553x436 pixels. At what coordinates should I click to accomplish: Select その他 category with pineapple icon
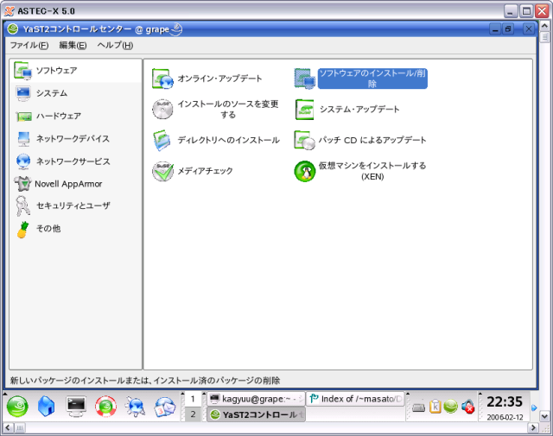coord(48,229)
